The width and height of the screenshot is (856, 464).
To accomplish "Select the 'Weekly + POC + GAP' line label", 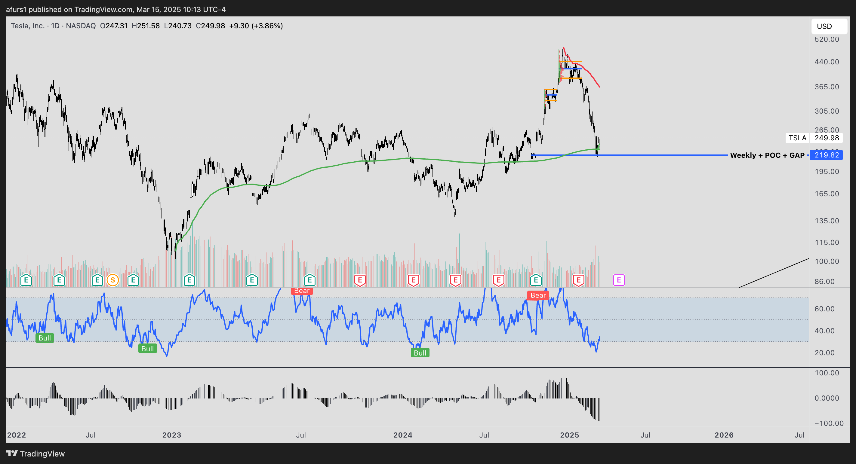I will (x=767, y=155).
